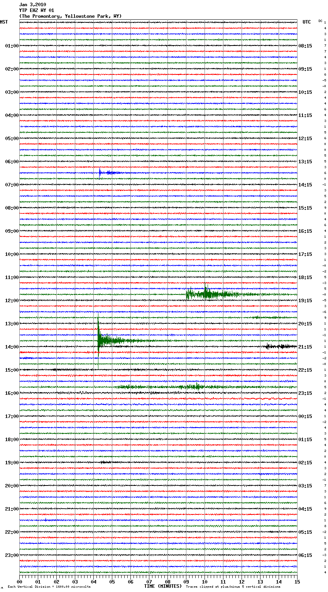Select the 21:00 MST time label
The image size is (328, 592).
pos(12,509)
